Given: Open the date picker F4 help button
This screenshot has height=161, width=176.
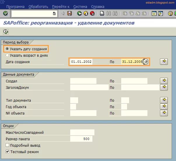Looking at the screenshot, I should coord(146,62).
